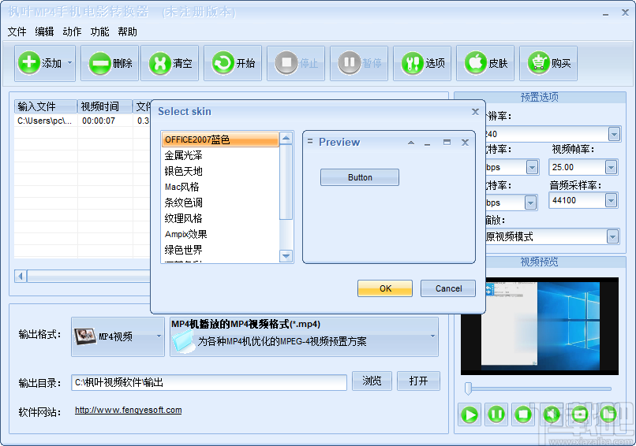The width and height of the screenshot is (636, 446).
Task: Select the Ampix效果 skin
Action: (x=220, y=234)
